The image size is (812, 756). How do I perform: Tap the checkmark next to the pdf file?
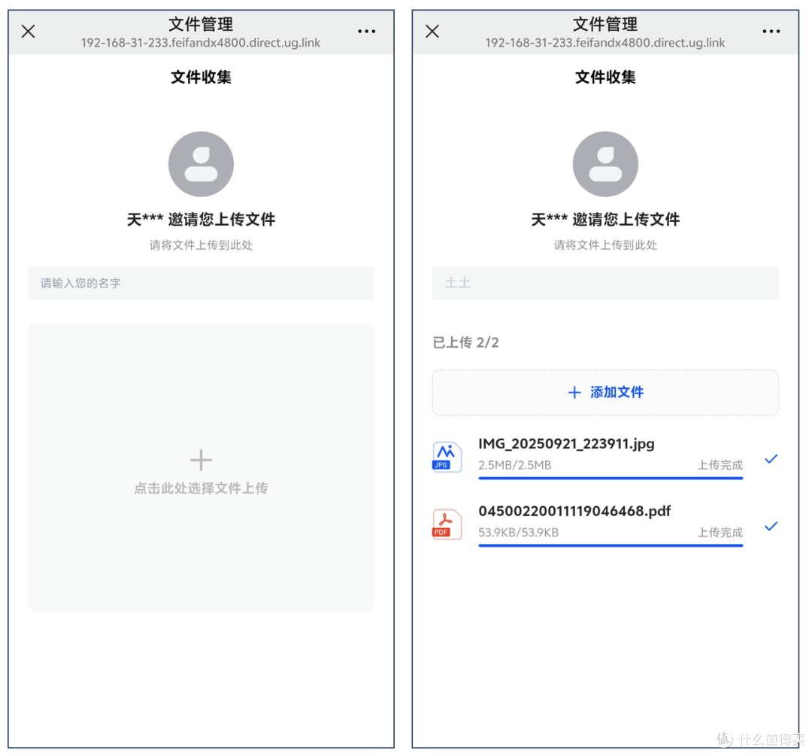(x=771, y=526)
